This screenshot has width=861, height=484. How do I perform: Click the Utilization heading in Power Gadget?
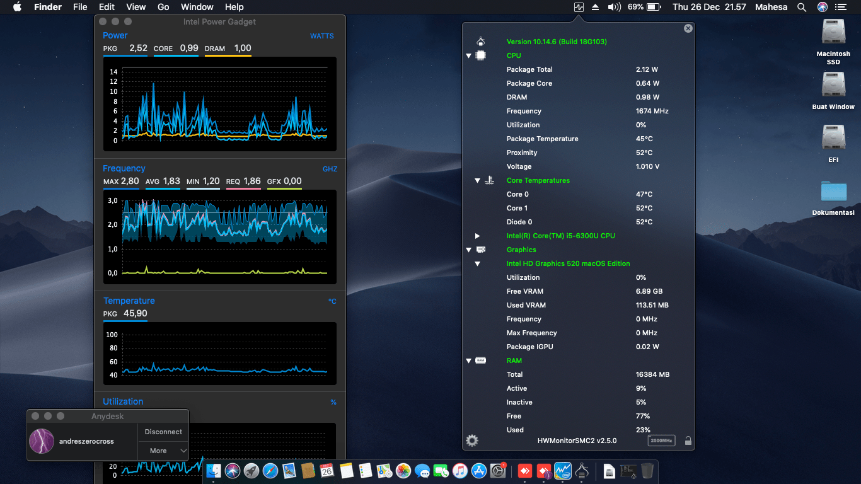pos(123,401)
